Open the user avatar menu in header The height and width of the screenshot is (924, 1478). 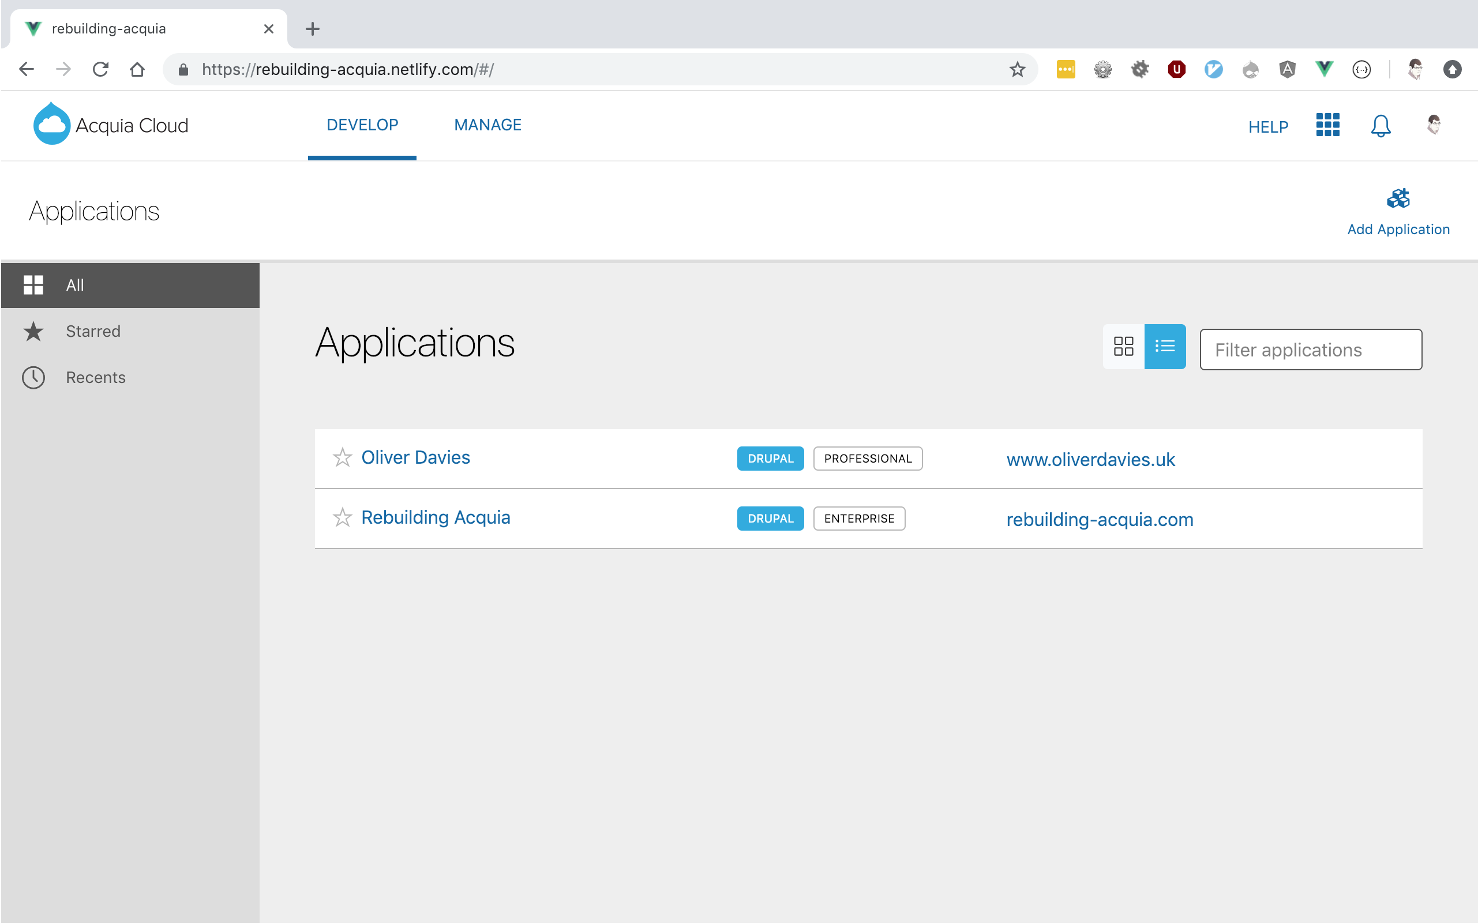[1434, 125]
